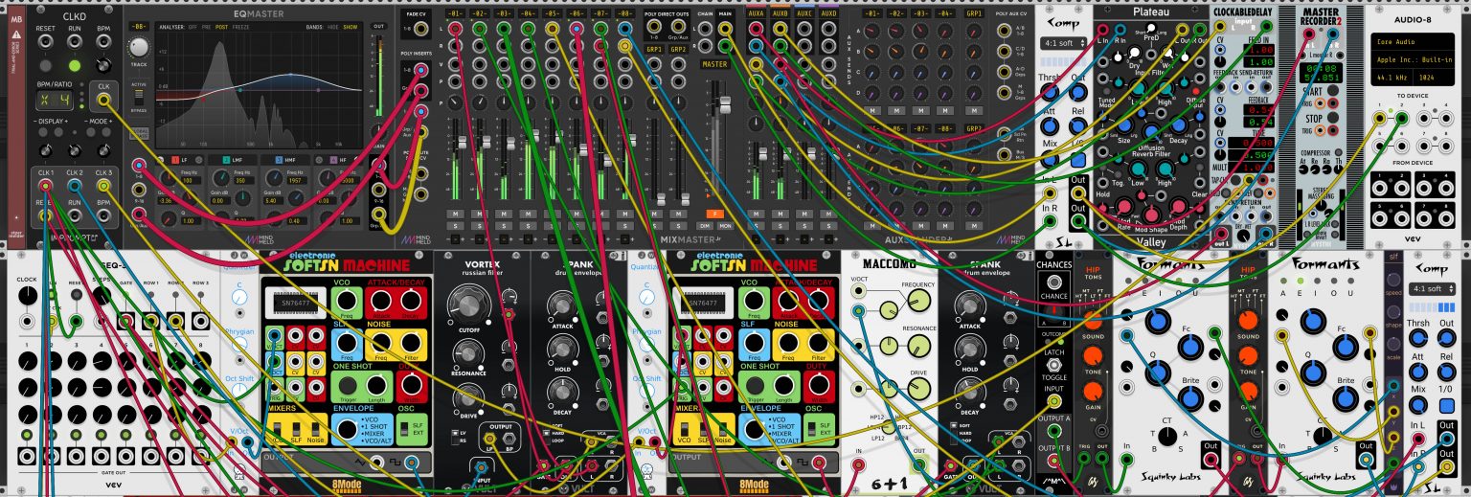Toggle the Vortex LV/RS switch
The width and height of the screenshot is (1471, 497).
(454, 438)
